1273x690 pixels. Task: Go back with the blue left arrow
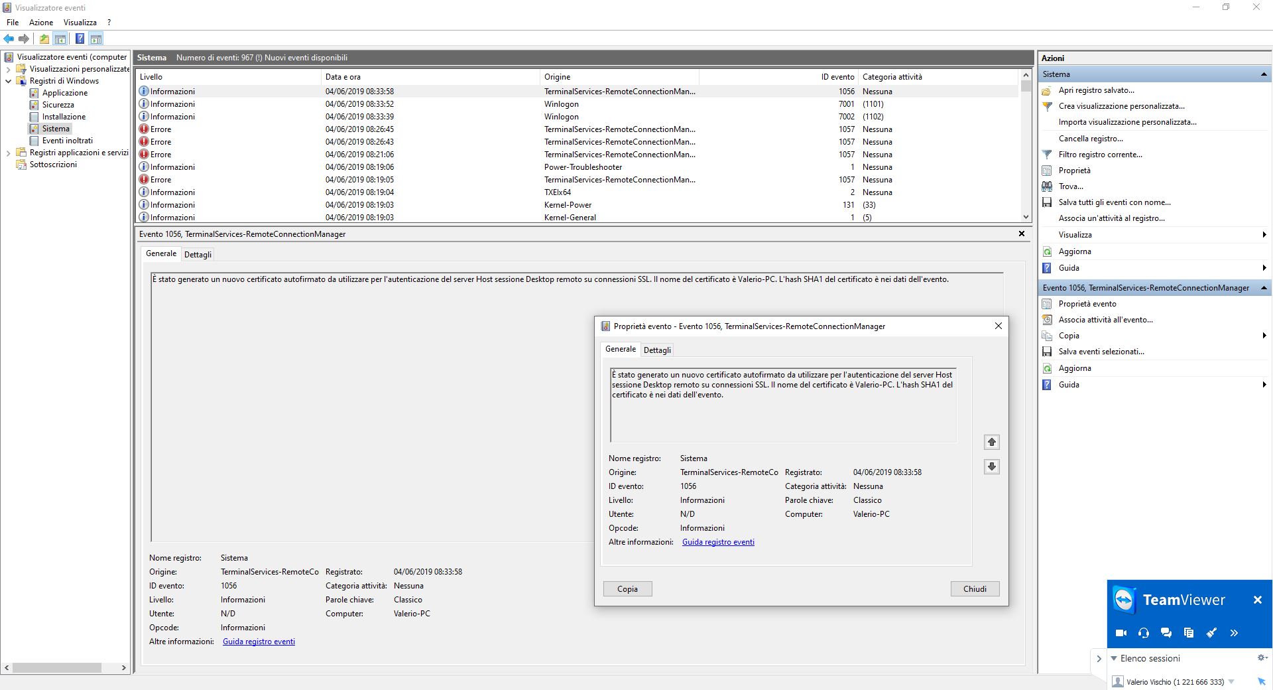click(x=9, y=38)
